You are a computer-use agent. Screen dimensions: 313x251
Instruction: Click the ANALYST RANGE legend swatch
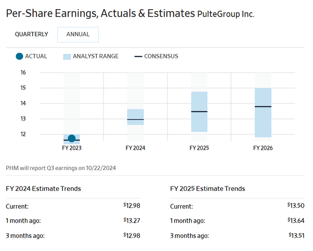click(x=67, y=56)
